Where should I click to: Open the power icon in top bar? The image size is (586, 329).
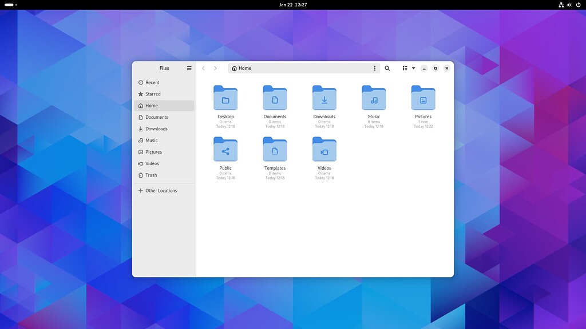tap(577, 5)
